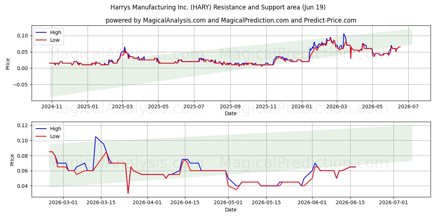Click the 0.10 price tick on bottom chart
Image resolution: width=436 pixels, height=218 pixels.
24,141
